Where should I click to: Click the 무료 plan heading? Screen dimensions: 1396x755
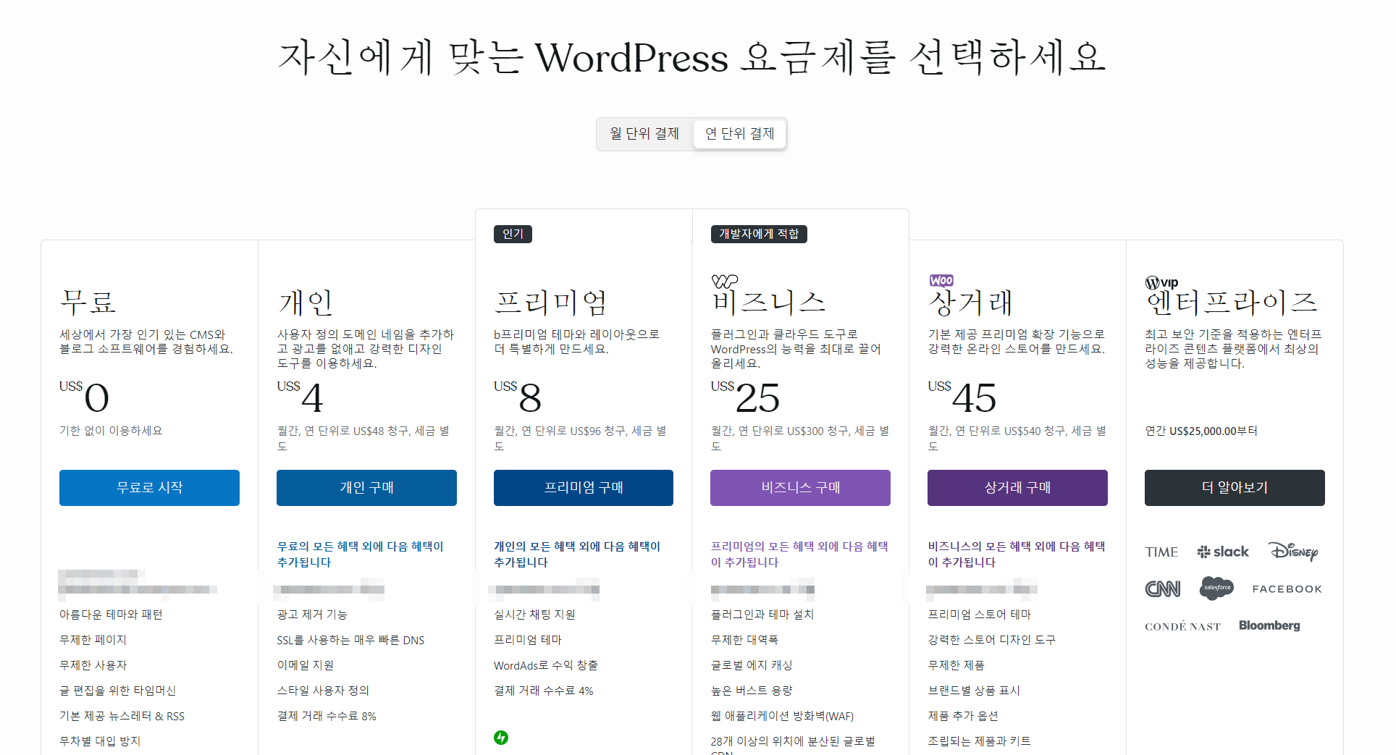pos(88,303)
